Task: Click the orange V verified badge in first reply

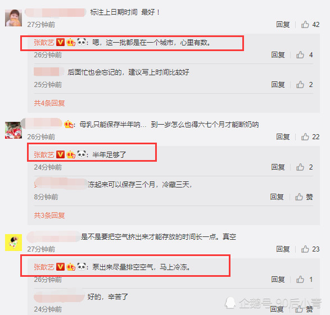Action: pos(60,43)
